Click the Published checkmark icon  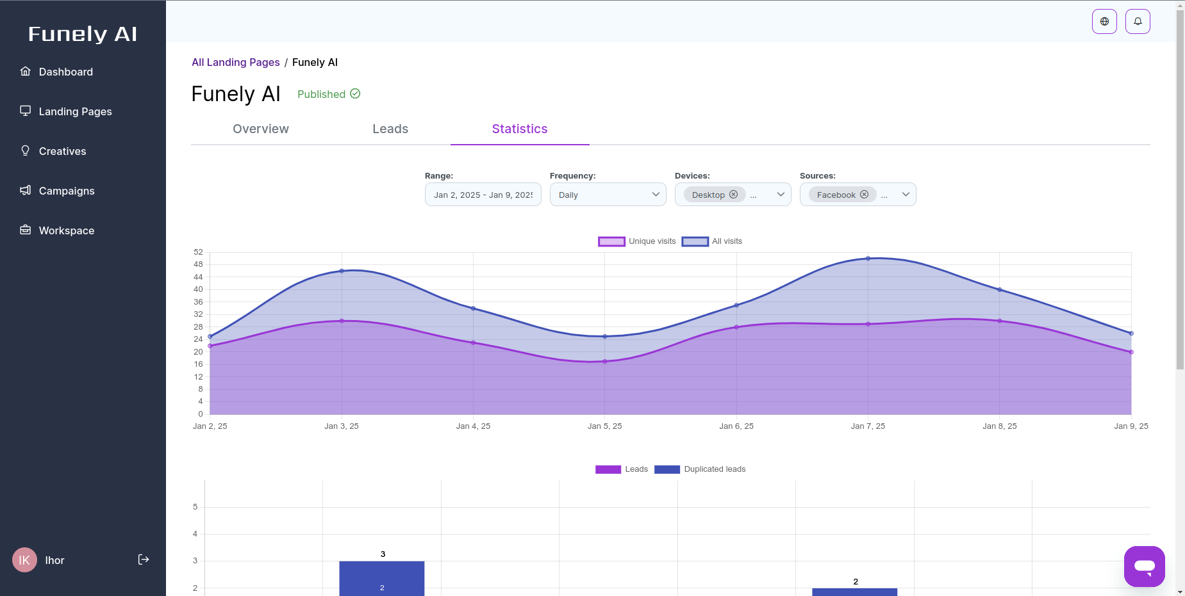tap(355, 93)
